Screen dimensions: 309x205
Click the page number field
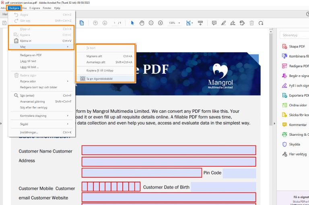(115, 23)
